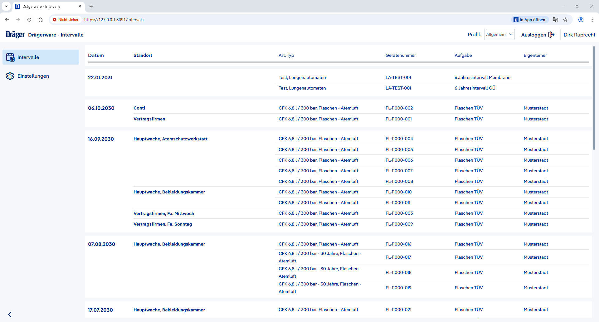Open a new browser tab
Viewport: 599px width, 322px height.
pos(91,6)
